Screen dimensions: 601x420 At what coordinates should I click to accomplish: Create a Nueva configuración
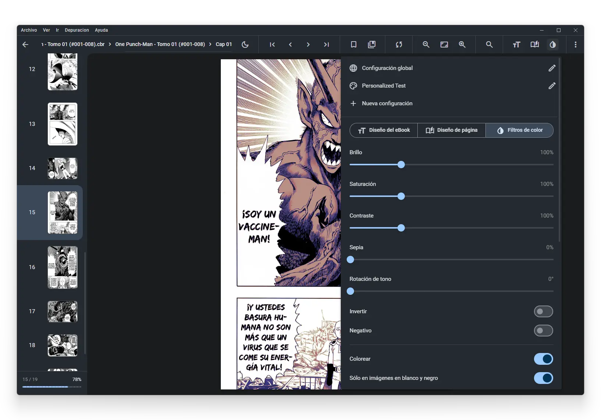tap(387, 103)
